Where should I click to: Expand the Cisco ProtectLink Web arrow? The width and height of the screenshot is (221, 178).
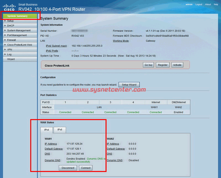coord(5,45)
